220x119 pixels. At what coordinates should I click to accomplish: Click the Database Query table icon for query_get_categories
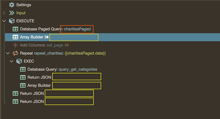23,69
